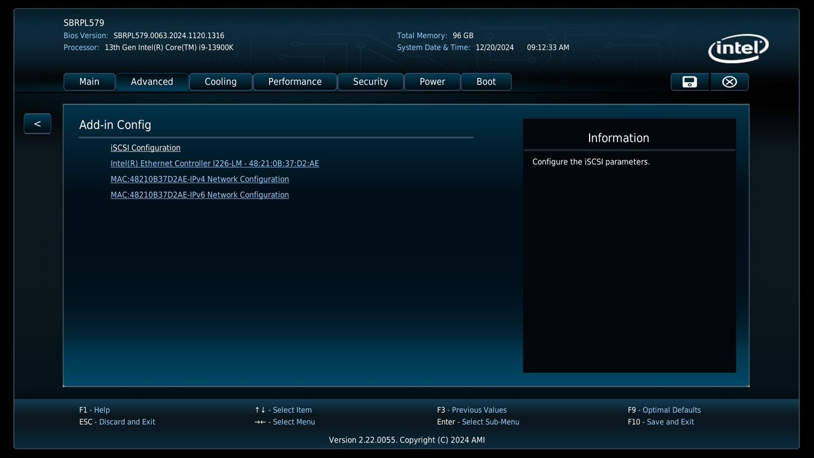This screenshot has height=458, width=814.
Task: Switch to the Security tab
Action: click(371, 81)
